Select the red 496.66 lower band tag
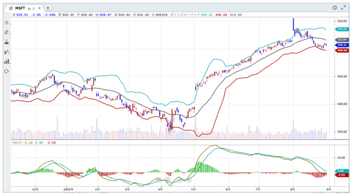350x194 pixels. pyautogui.click(x=342, y=50)
